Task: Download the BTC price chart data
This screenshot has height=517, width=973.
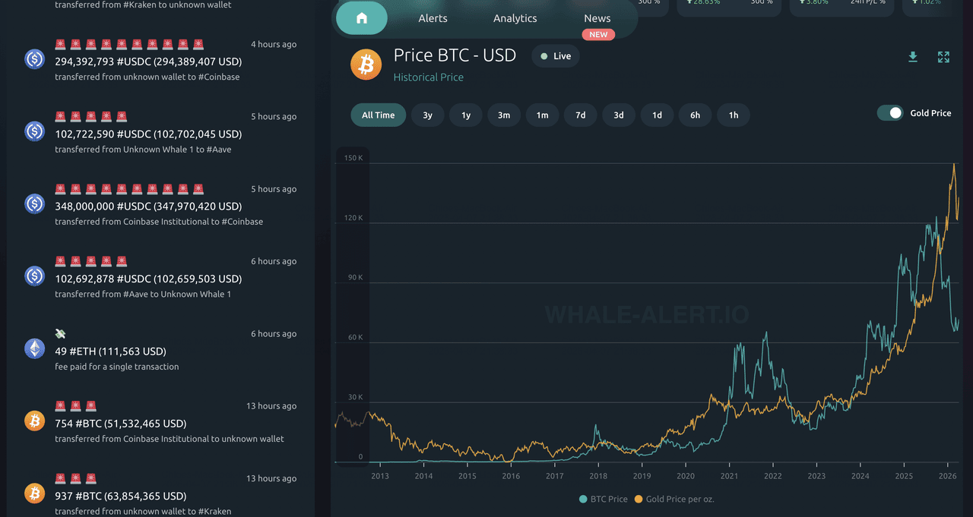Action: [913, 57]
